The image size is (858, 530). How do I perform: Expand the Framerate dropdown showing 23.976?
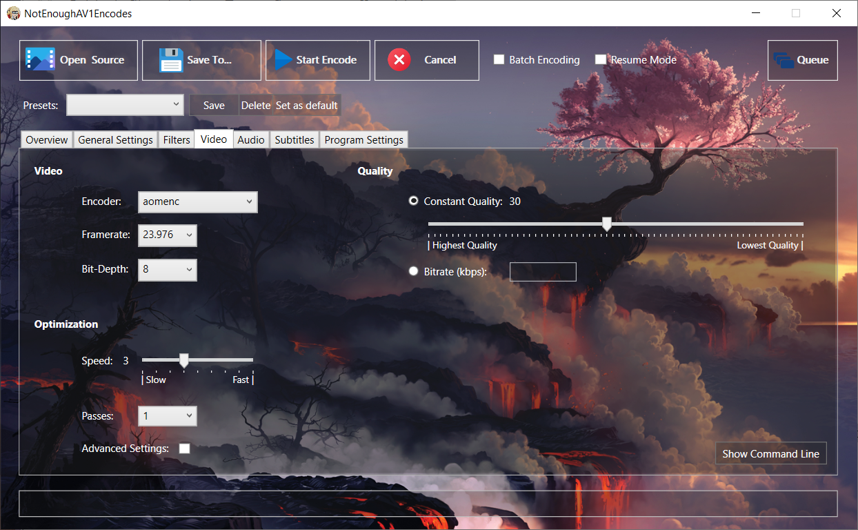(168, 235)
